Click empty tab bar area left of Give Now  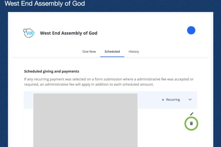tap(46, 51)
